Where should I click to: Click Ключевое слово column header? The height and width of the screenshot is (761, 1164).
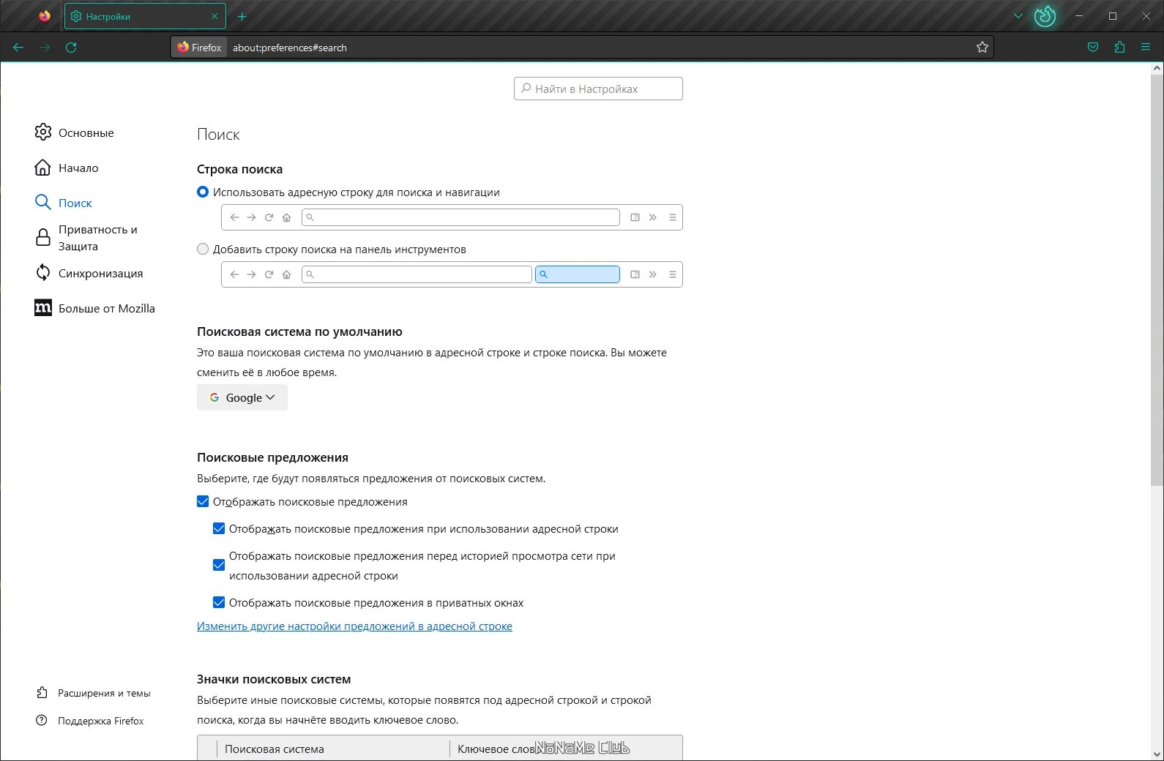pyautogui.click(x=565, y=749)
